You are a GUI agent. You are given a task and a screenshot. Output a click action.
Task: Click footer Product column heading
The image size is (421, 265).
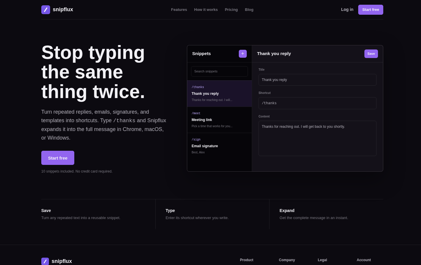point(246,260)
